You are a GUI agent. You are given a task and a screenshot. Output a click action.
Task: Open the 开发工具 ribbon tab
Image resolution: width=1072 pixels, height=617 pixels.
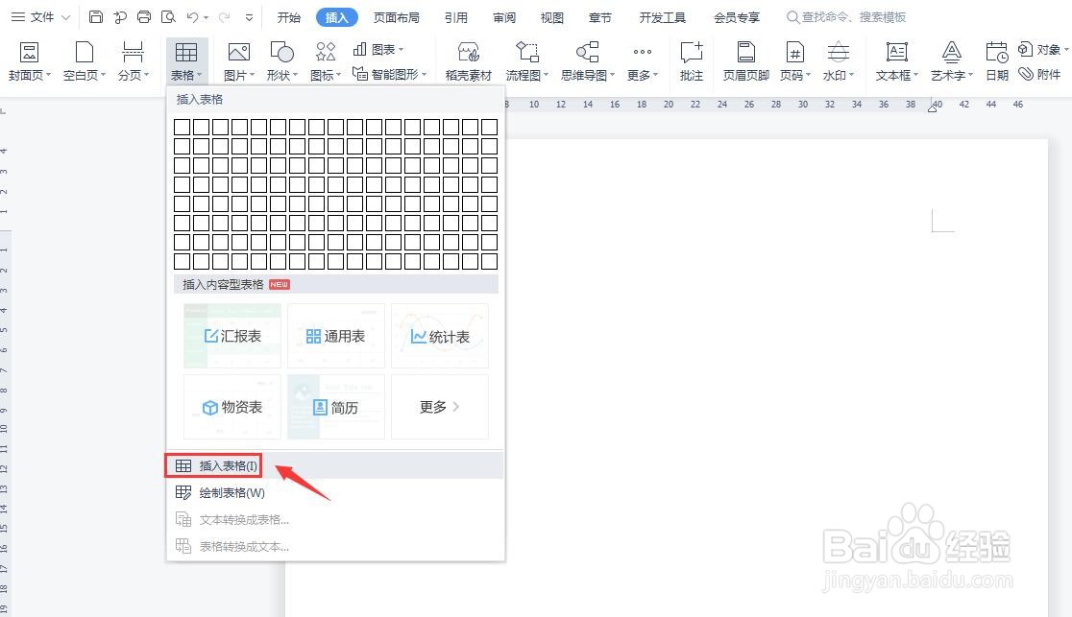click(661, 16)
